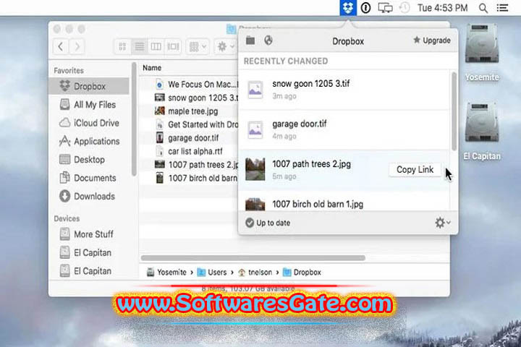
Task: Select All My Files in sidebar
Action: click(89, 105)
